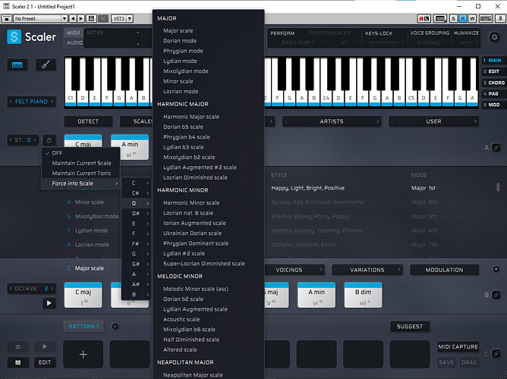Switch input to AUDIO
507x379 pixels.
click(x=74, y=42)
